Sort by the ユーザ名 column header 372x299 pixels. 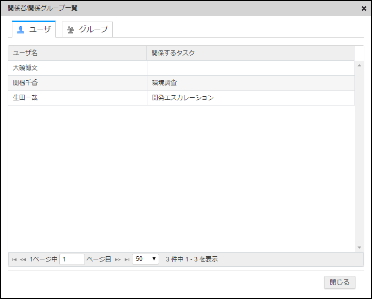[77, 53]
